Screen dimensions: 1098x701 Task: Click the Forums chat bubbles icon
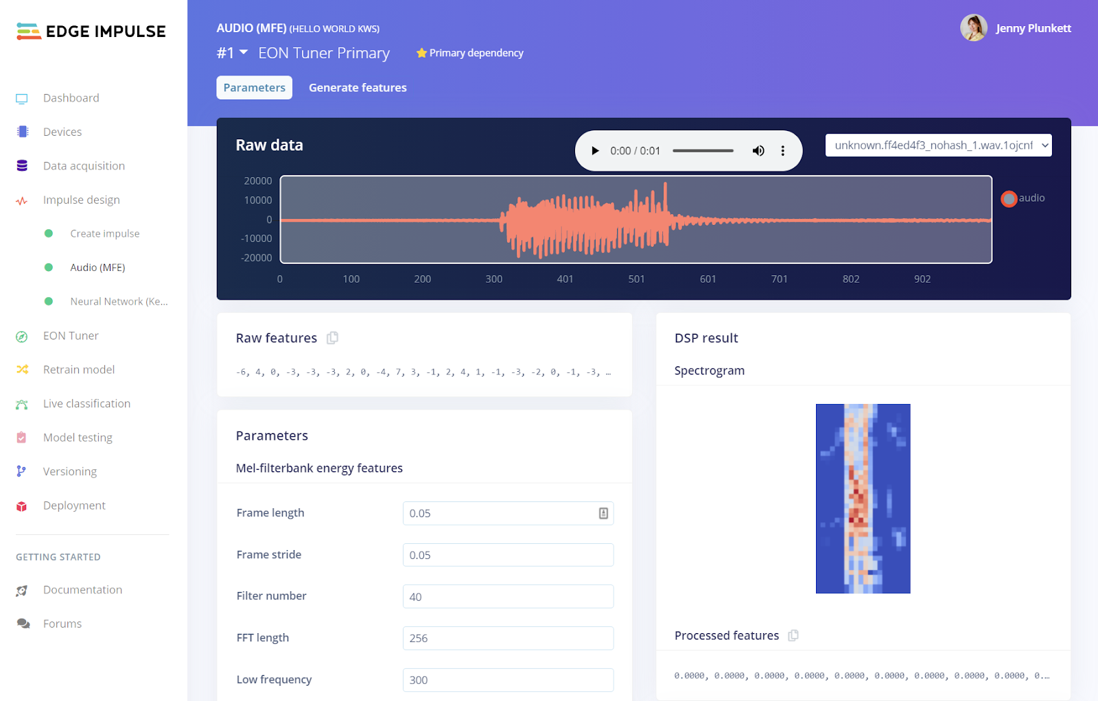pos(23,624)
